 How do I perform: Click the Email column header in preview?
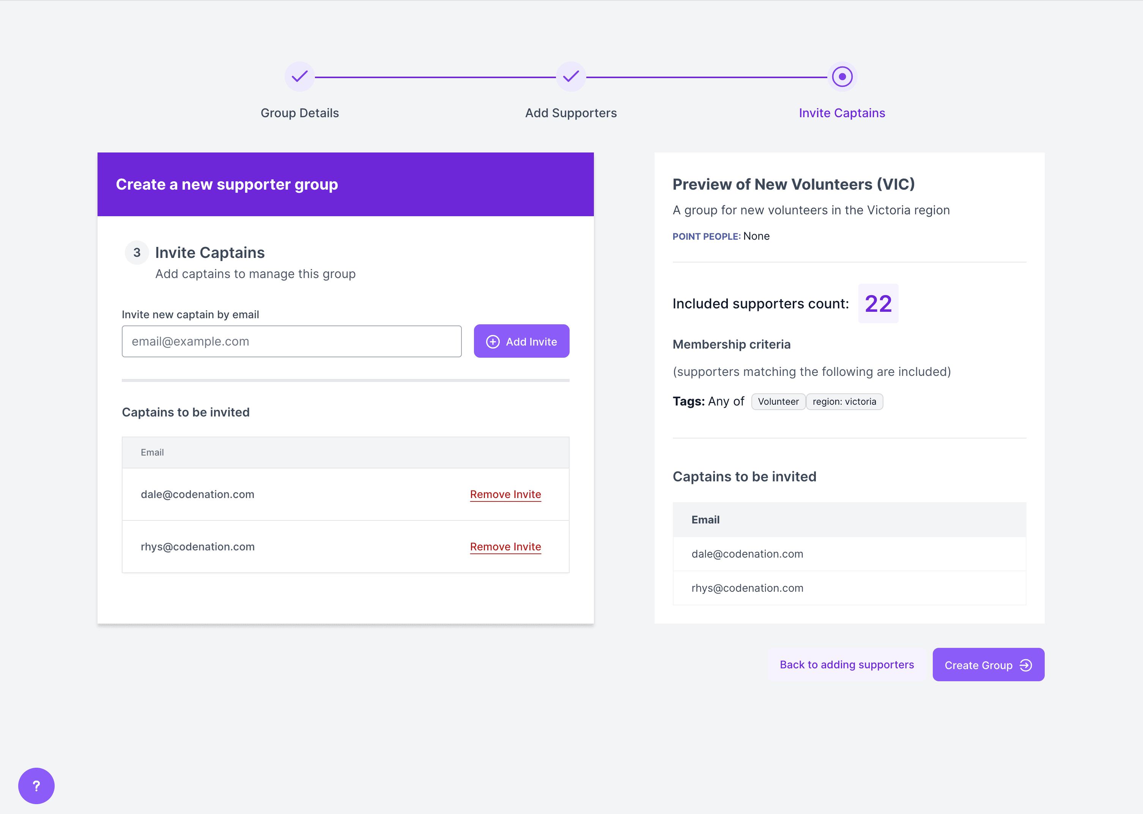(x=705, y=520)
